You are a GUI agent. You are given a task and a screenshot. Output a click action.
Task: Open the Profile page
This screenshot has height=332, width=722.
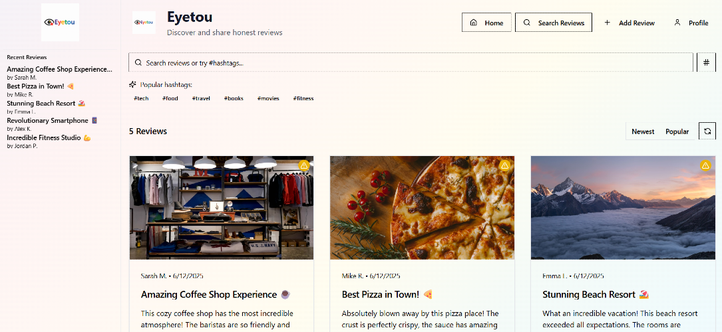691,23
